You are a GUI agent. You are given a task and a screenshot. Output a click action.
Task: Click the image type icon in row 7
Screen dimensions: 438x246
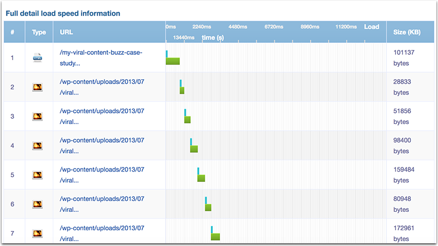click(37, 233)
